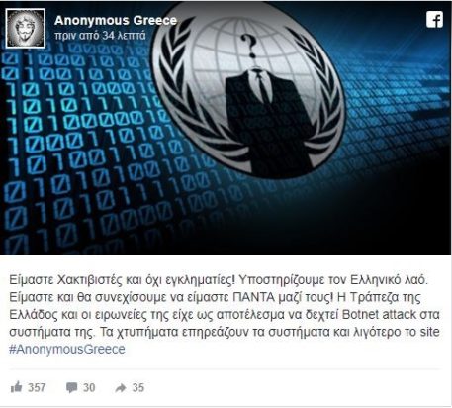This screenshot has height=408, width=452.
Task: Click the 'πριν από 34 λεπτά' timestamp
Action: point(100,36)
